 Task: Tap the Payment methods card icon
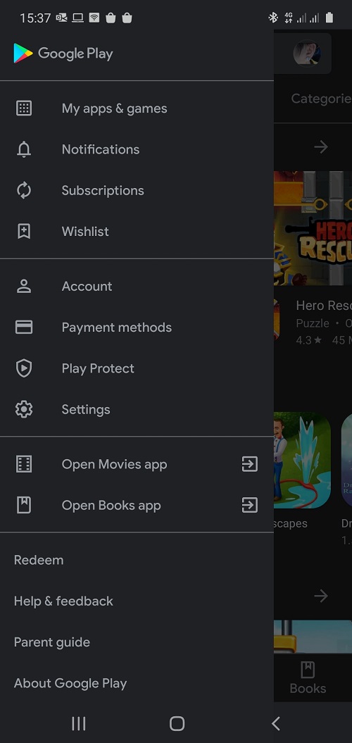coord(24,327)
